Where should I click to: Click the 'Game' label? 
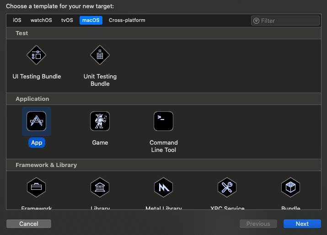click(100, 142)
